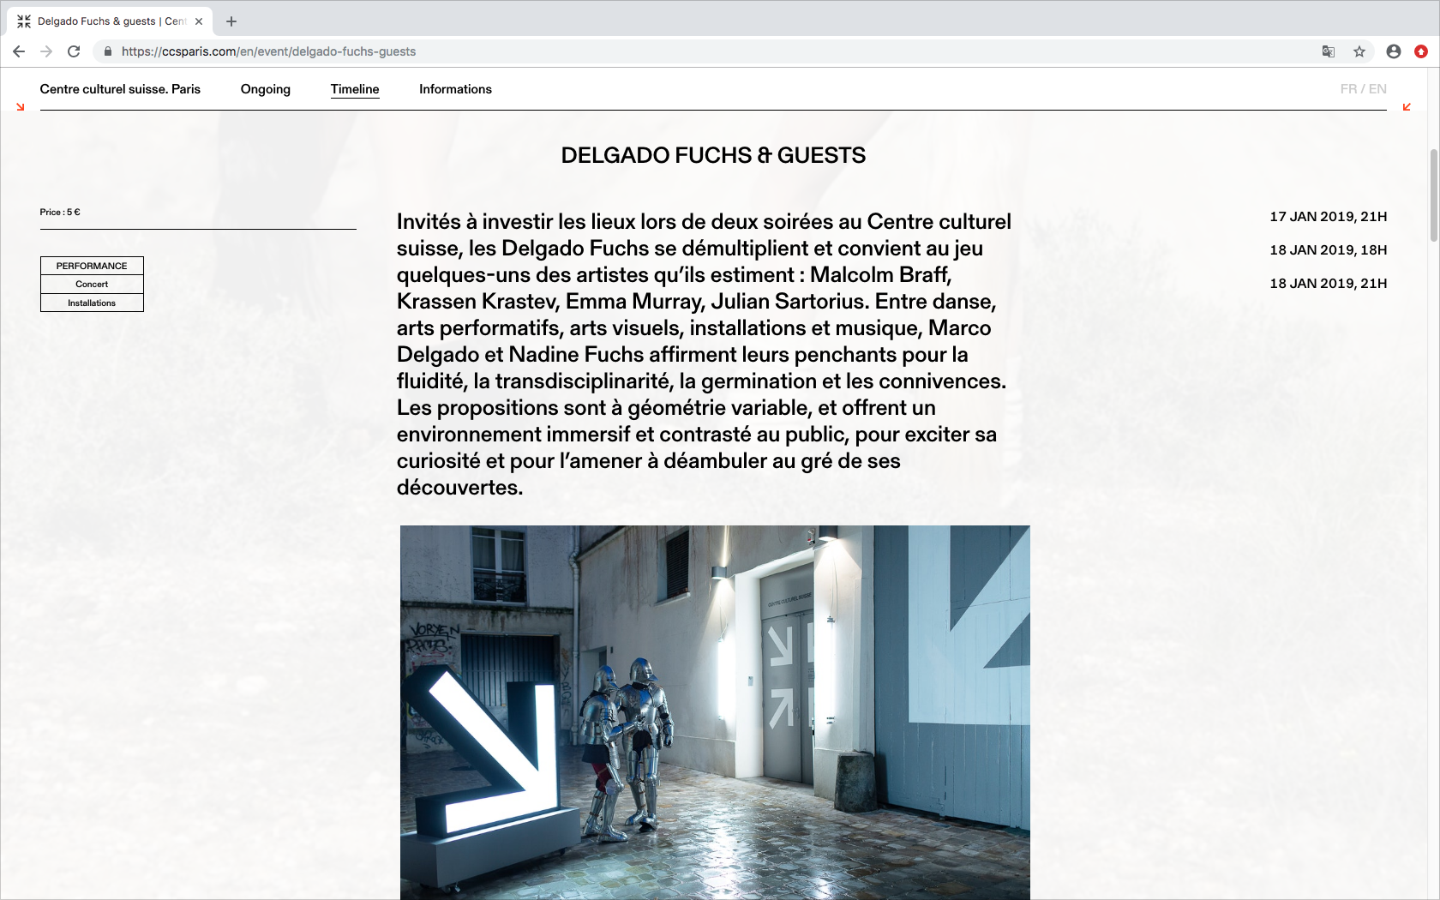Image resolution: width=1440 pixels, height=900 pixels.
Task: Reload the current page
Action: coord(74,51)
